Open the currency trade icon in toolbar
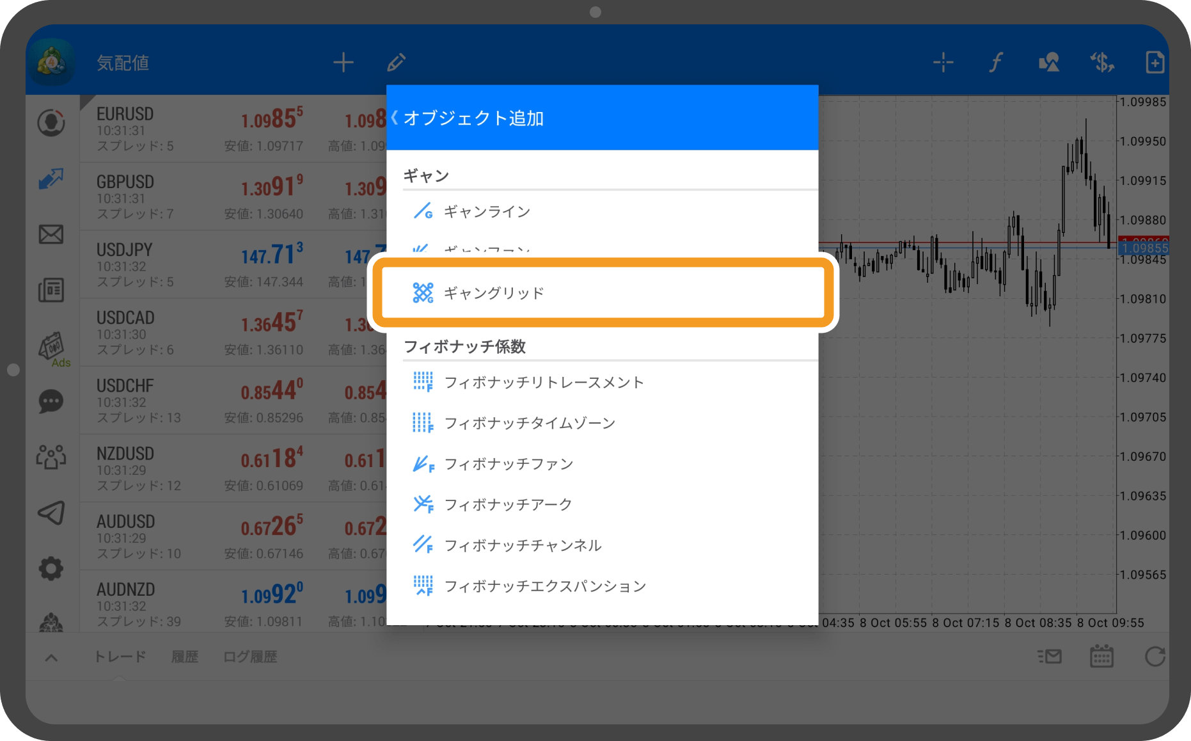 (x=1102, y=63)
